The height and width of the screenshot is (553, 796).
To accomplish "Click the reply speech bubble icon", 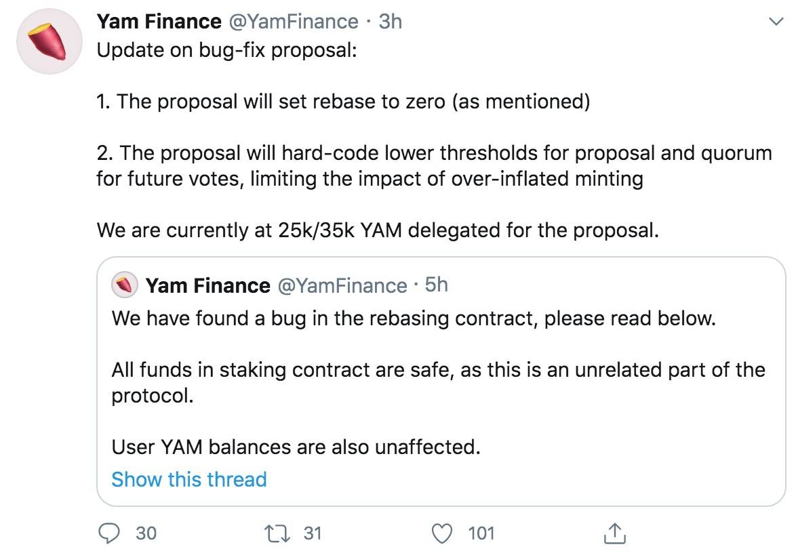I will pos(108,533).
